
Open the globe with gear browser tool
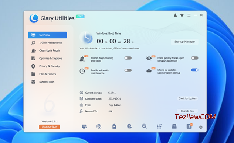coord(99,126)
